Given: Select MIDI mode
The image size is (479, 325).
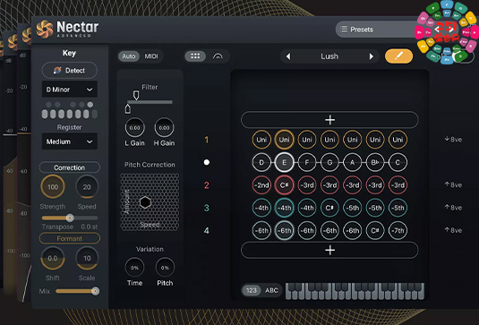Looking at the screenshot, I should (151, 56).
